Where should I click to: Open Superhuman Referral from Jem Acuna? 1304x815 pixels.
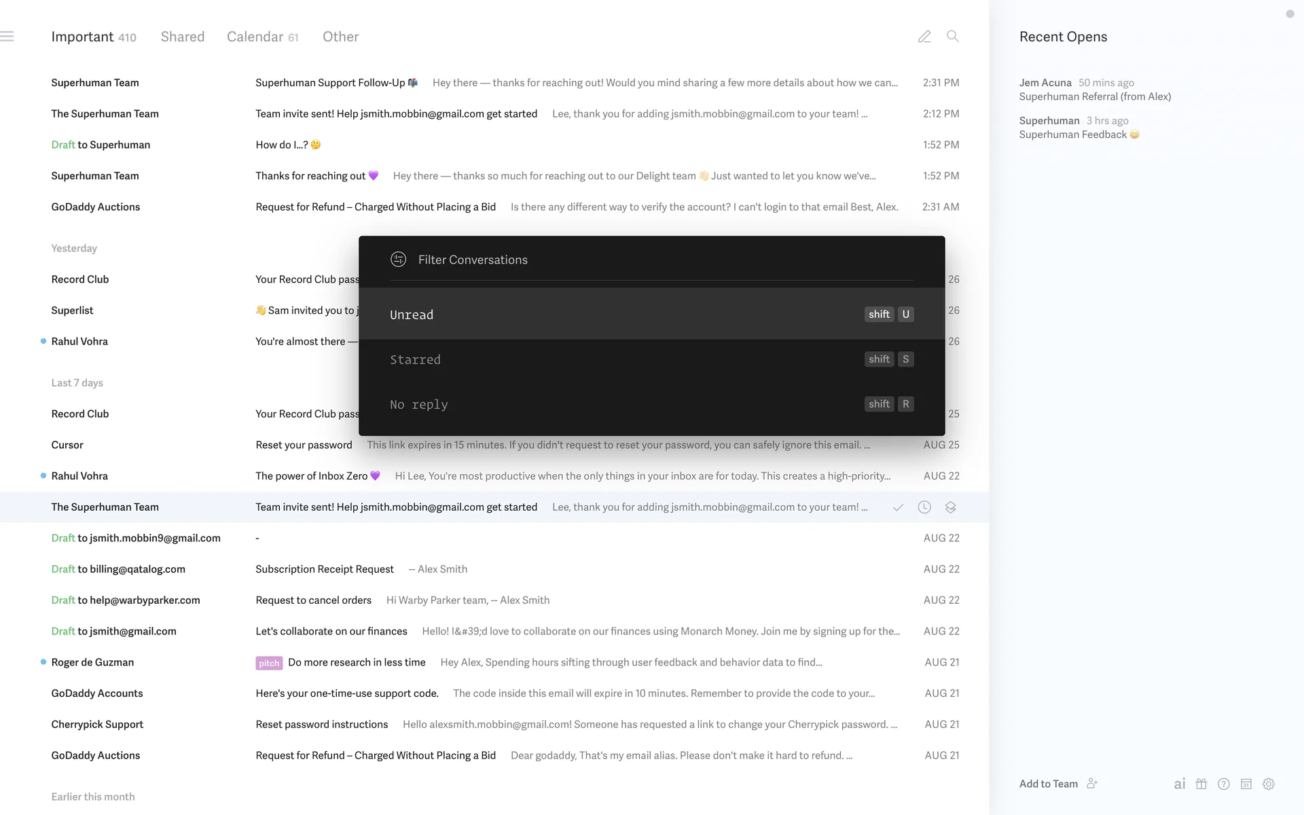pos(1095,96)
